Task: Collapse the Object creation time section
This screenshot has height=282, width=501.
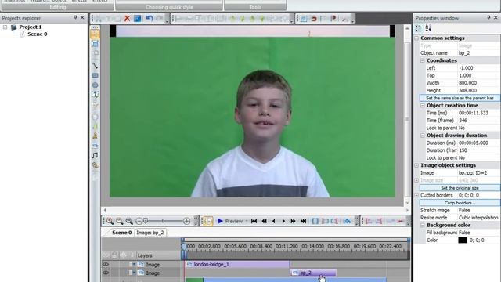Action: 423,105
